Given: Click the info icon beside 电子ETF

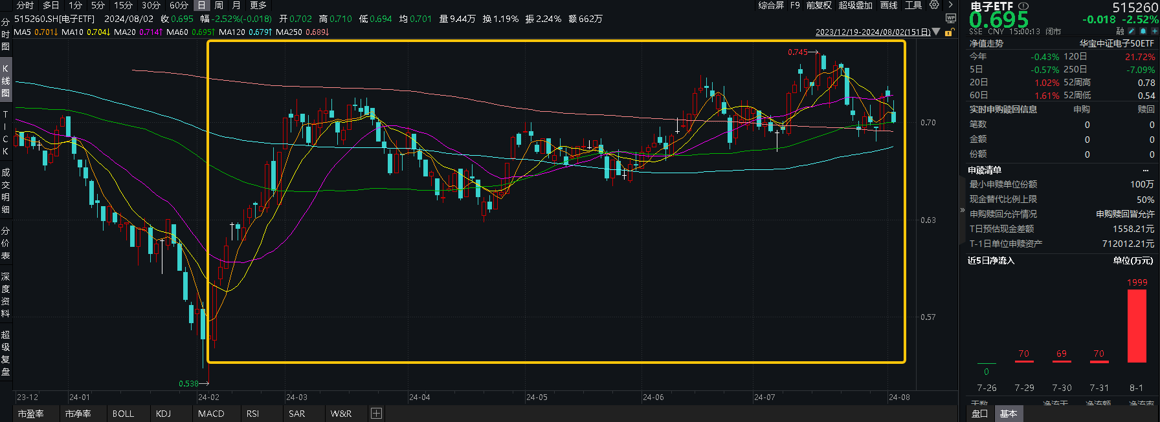Looking at the screenshot, I should click(1023, 6).
